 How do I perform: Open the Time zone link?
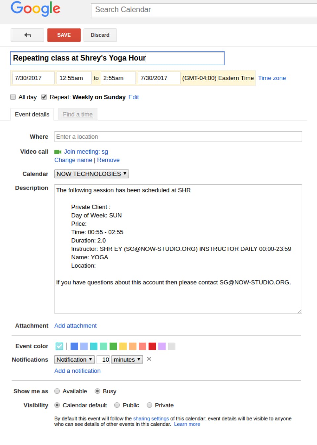pyautogui.click(x=272, y=78)
